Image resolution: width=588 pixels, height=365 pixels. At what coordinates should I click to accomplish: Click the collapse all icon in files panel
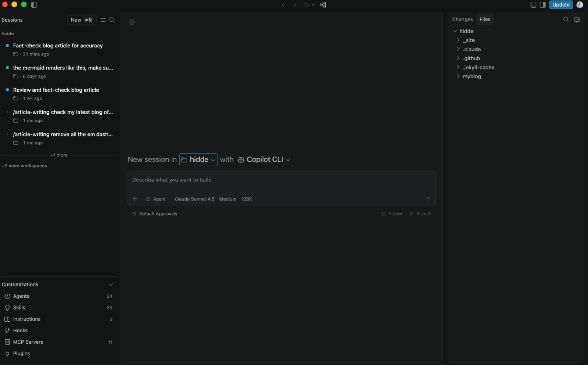click(577, 19)
